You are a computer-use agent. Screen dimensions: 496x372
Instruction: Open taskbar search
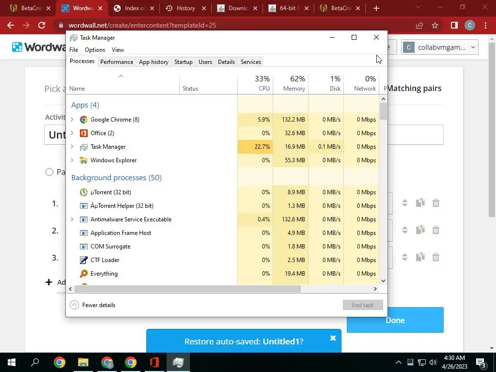(35, 361)
